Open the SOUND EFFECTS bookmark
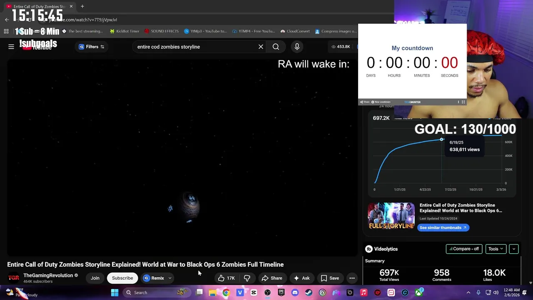 point(162,31)
